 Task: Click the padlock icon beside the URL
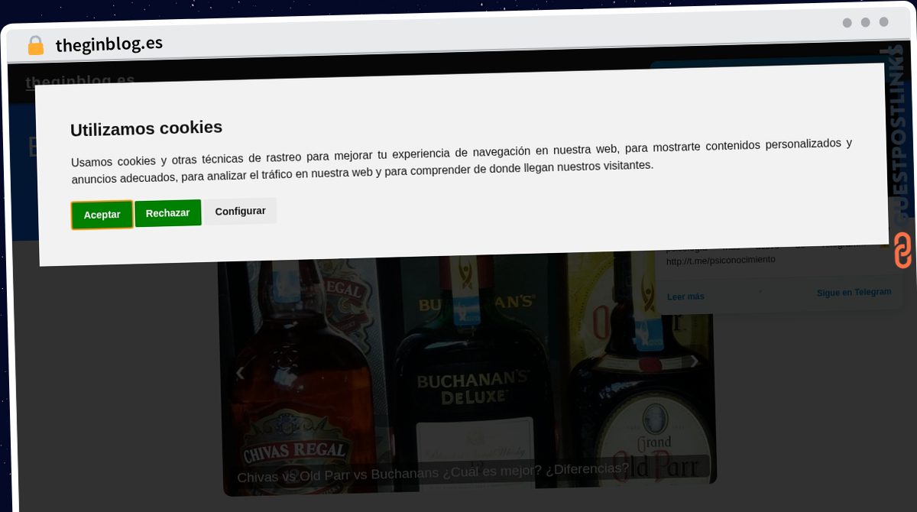coord(36,46)
